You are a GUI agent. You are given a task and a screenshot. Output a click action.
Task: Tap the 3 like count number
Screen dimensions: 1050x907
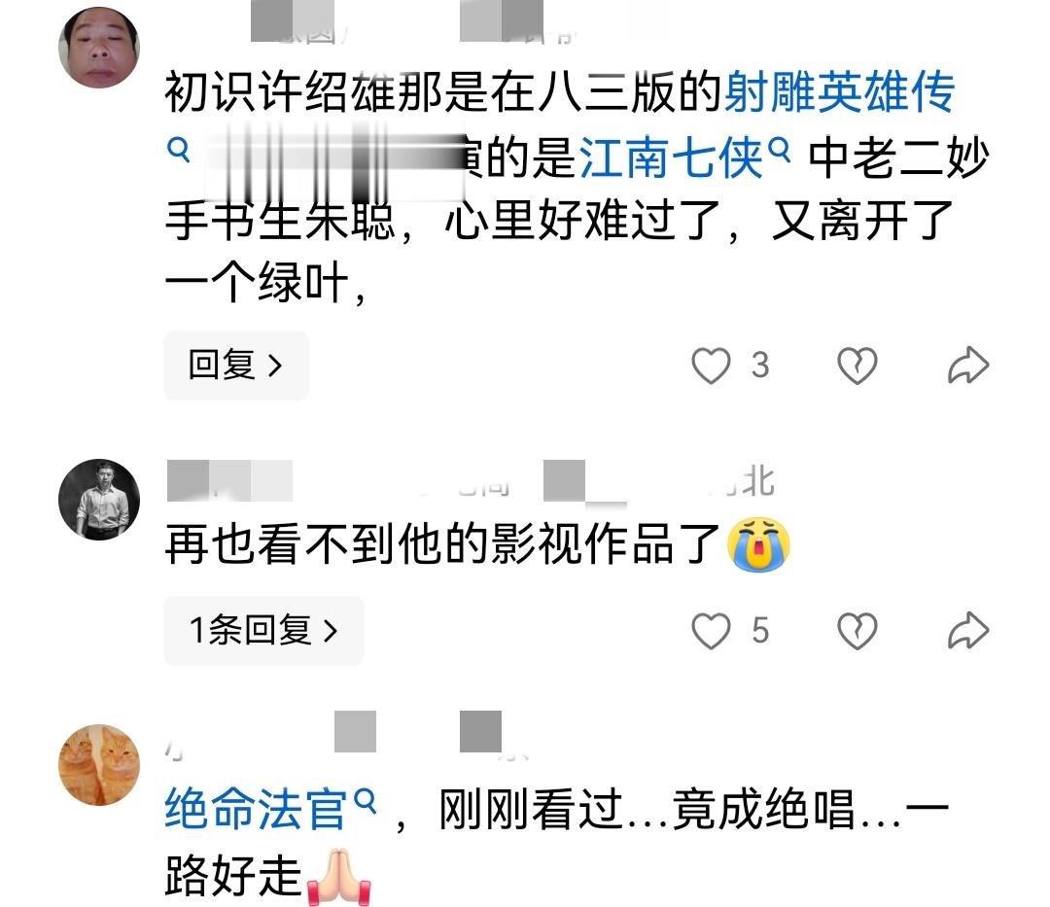click(x=760, y=366)
